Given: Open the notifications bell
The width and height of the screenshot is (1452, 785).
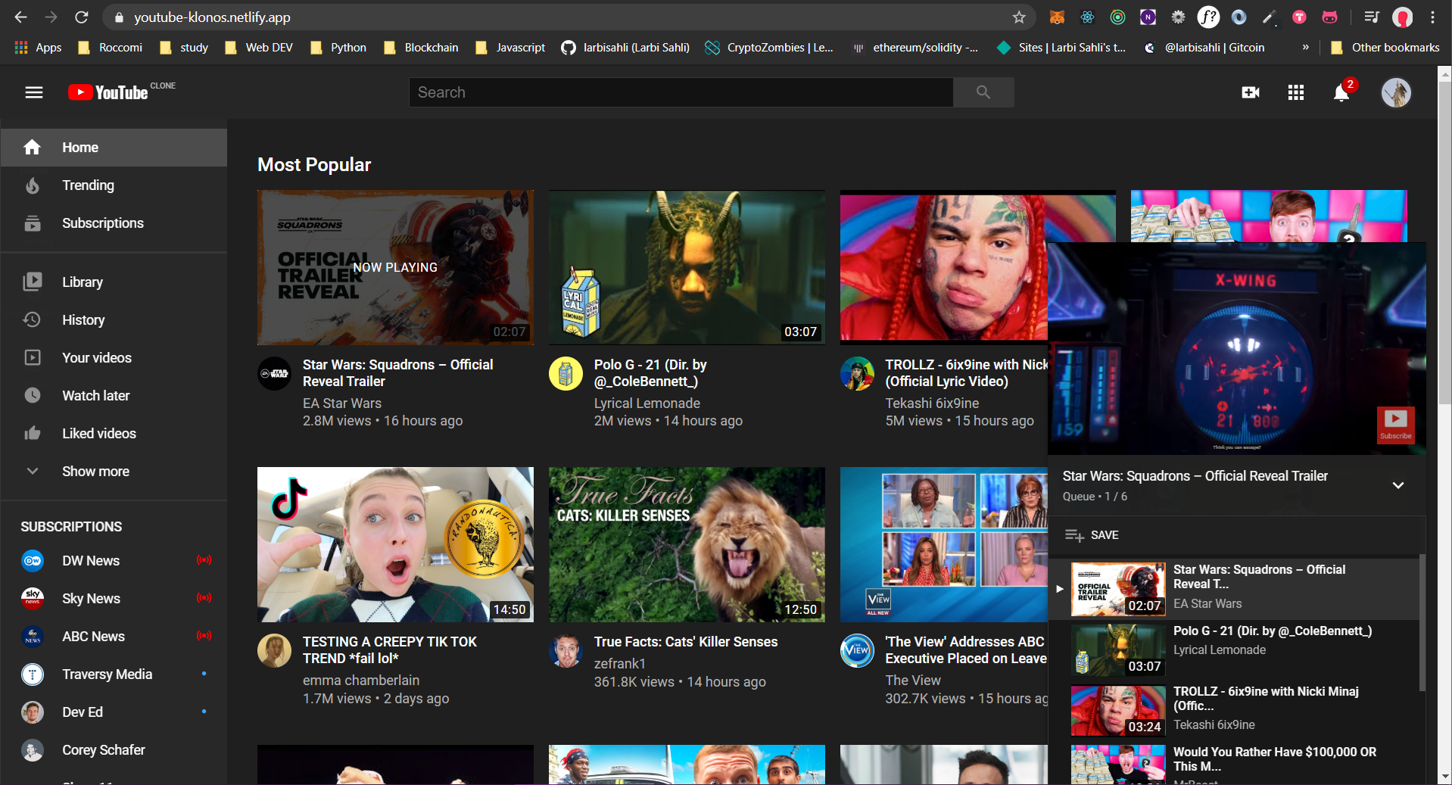Looking at the screenshot, I should point(1341,92).
